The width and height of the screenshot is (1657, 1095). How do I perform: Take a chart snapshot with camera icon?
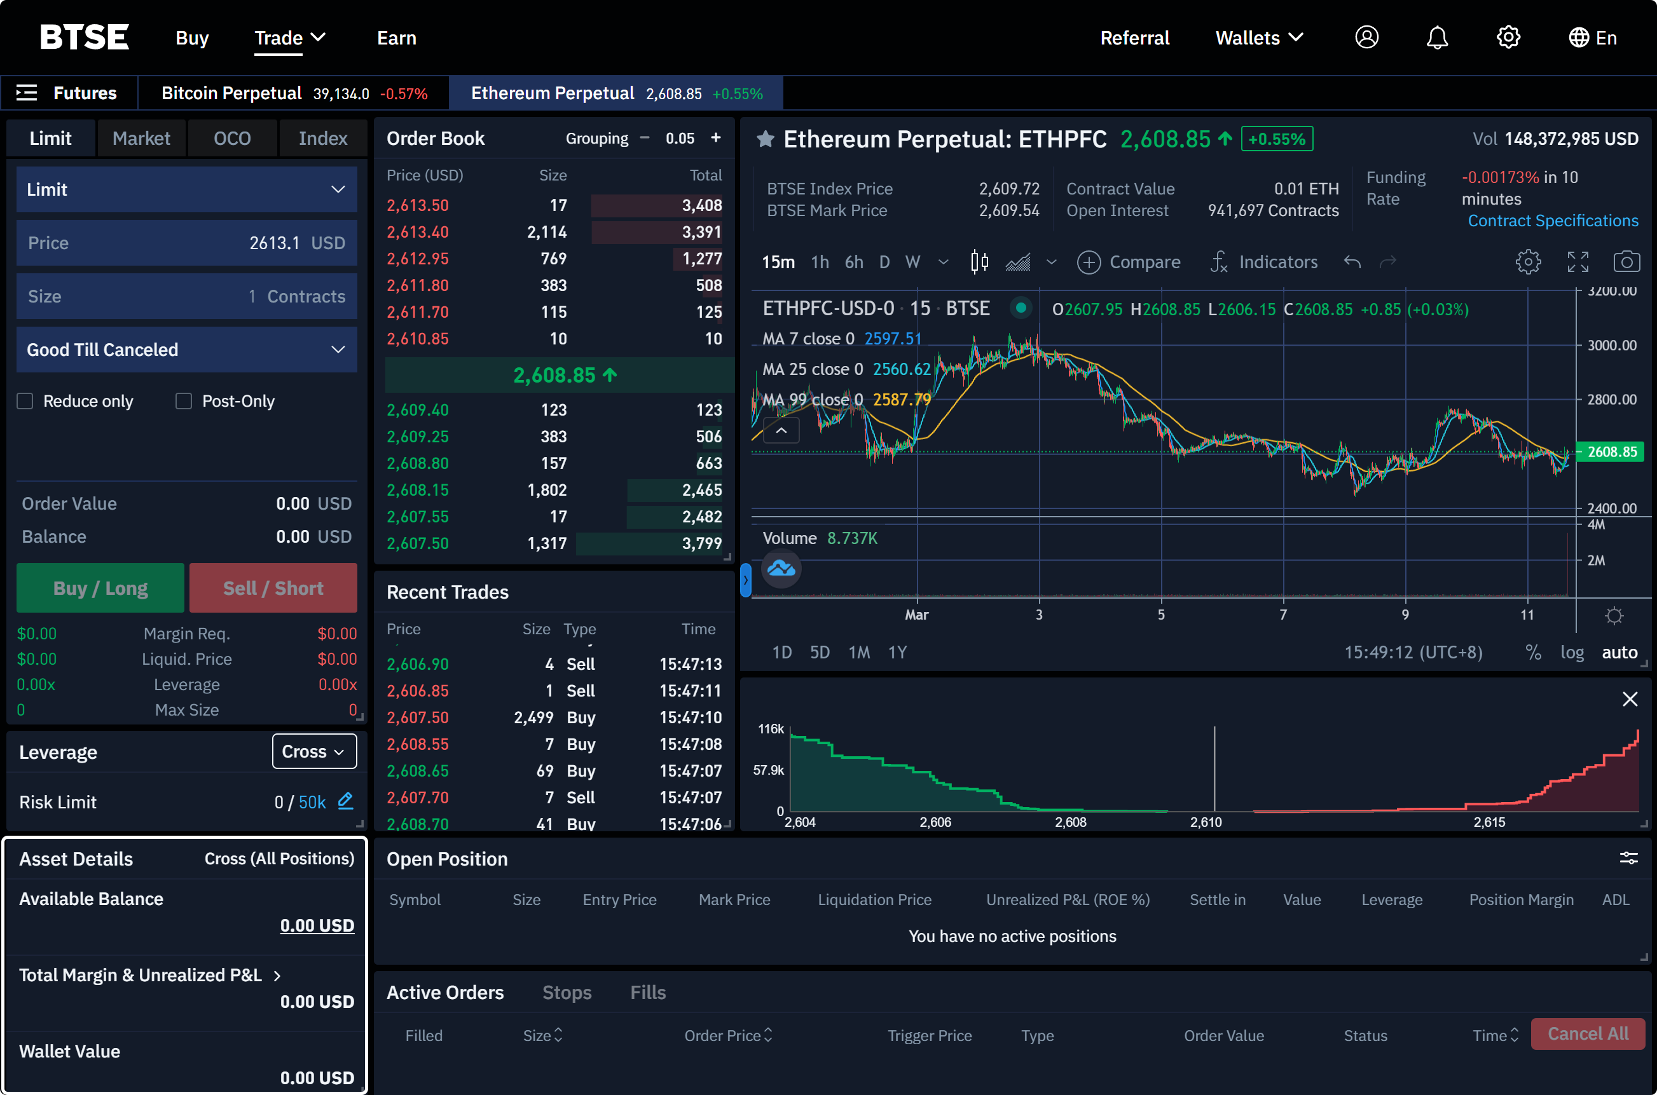tap(1626, 262)
